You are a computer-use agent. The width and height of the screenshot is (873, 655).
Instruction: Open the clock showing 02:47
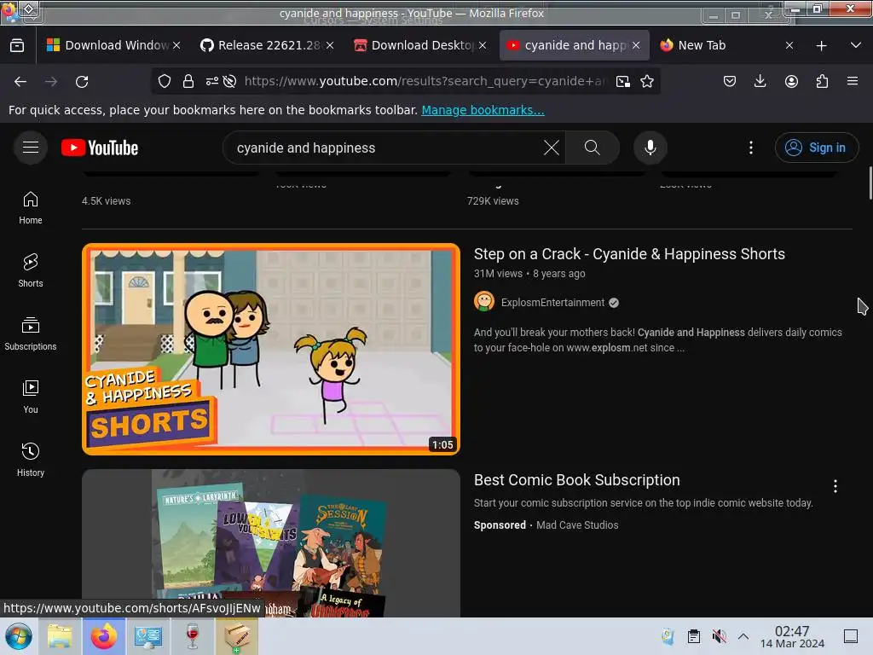pos(792,636)
